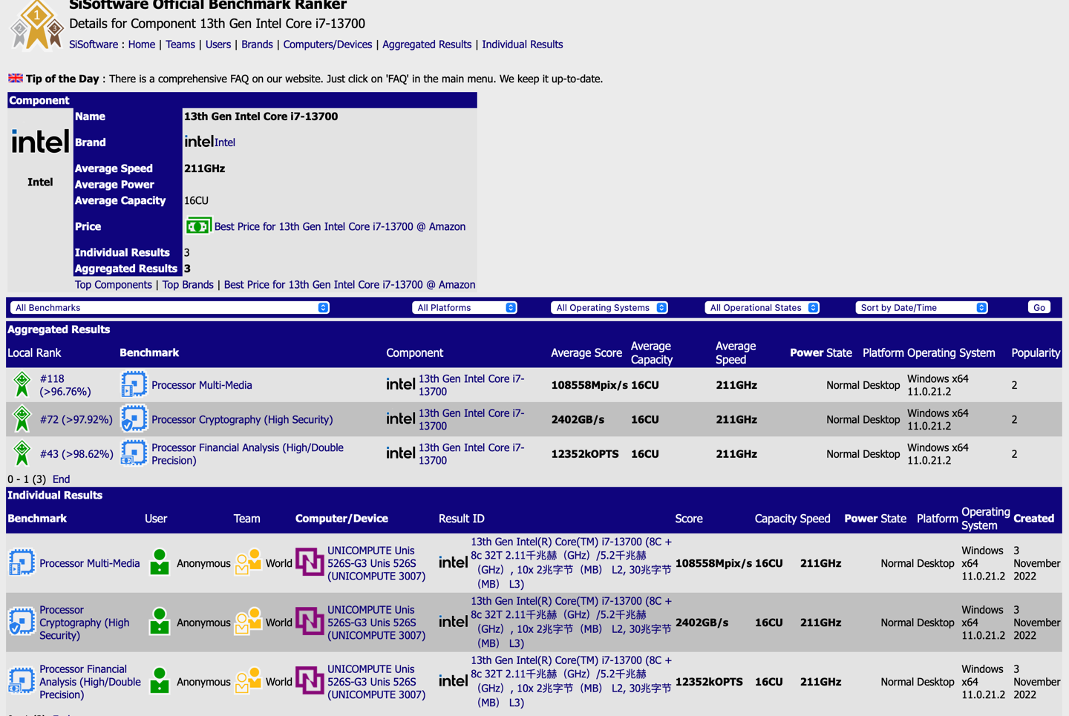The width and height of the screenshot is (1069, 716).
Task: Open Computers/Devices in top navigation
Action: click(327, 45)
